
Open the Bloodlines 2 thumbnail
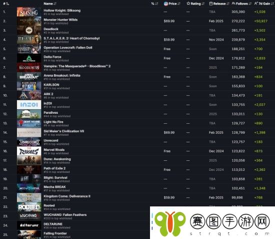pos(29,68)
